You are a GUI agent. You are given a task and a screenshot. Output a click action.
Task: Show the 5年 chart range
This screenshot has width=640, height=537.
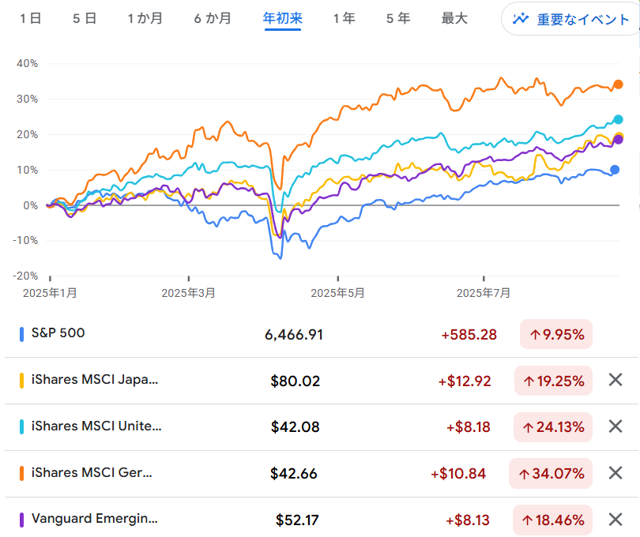(x=398, y=18)
